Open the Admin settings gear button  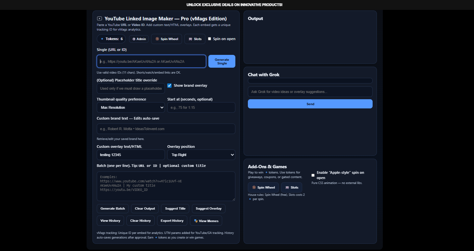click(139, 39)
